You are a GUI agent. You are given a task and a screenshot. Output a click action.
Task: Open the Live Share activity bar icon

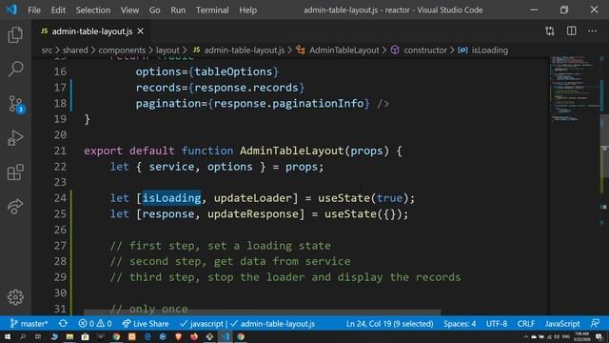[15, 206]
